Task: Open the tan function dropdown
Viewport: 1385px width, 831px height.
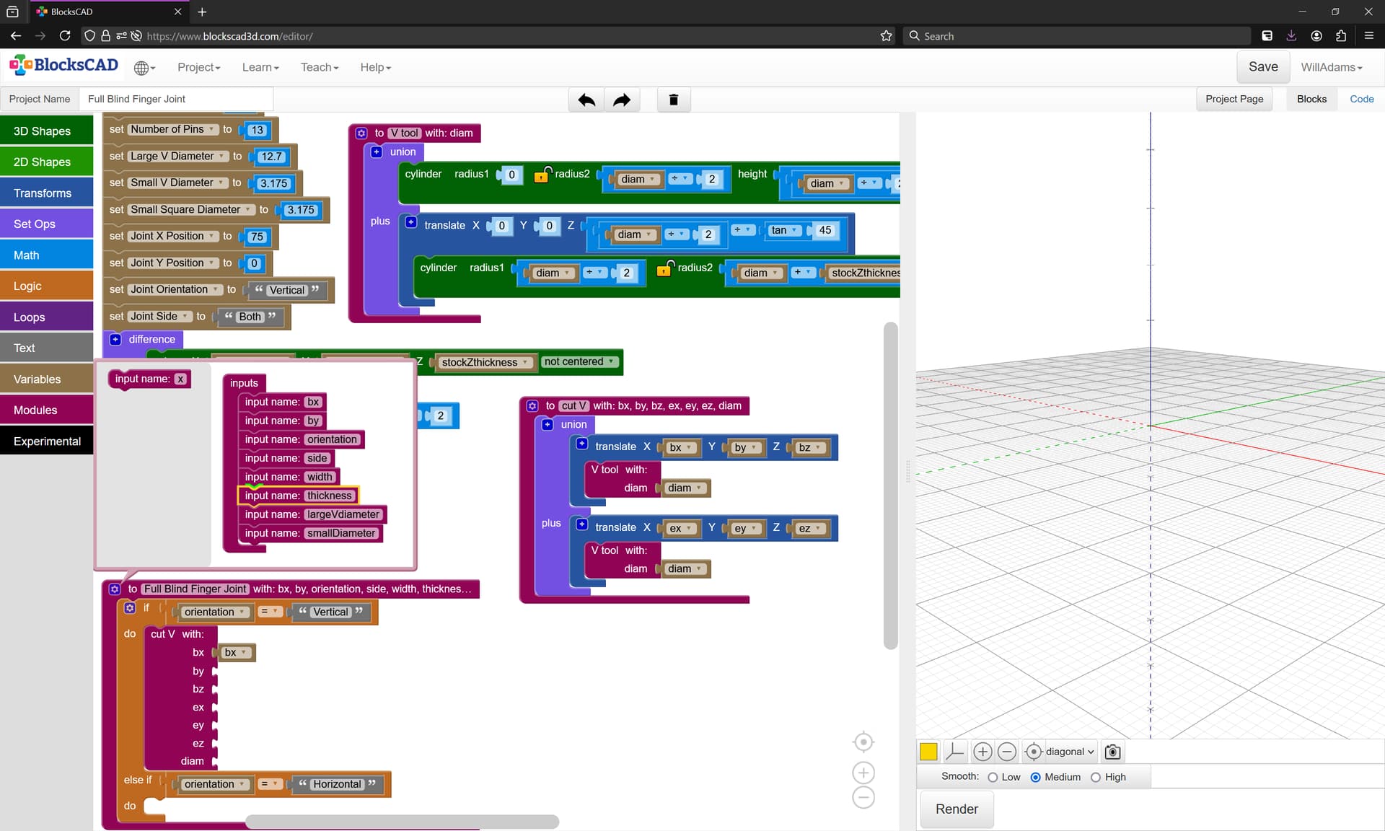Action: [x=785, y=230]
